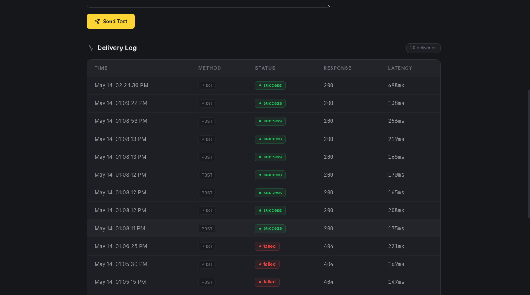Viewport: 530px width, 295px height.
Task: Click the 170ms latency value
Action: click(x=396, y=175)
